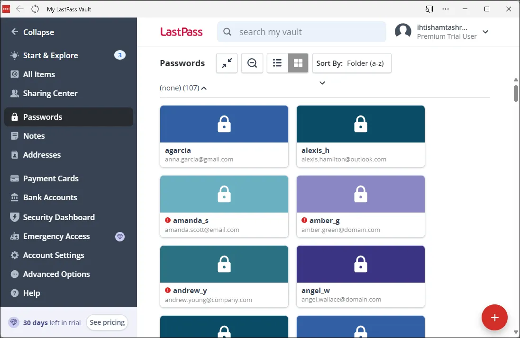Add a new item with the red plus button
The image size is (520, 338).
pyautogui.click(x=494, y=317)
